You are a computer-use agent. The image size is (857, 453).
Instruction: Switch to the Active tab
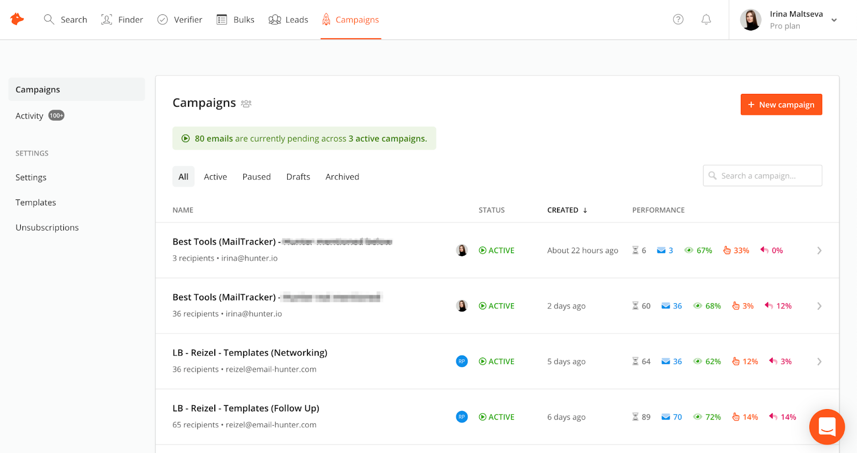(x=215, y=177)
